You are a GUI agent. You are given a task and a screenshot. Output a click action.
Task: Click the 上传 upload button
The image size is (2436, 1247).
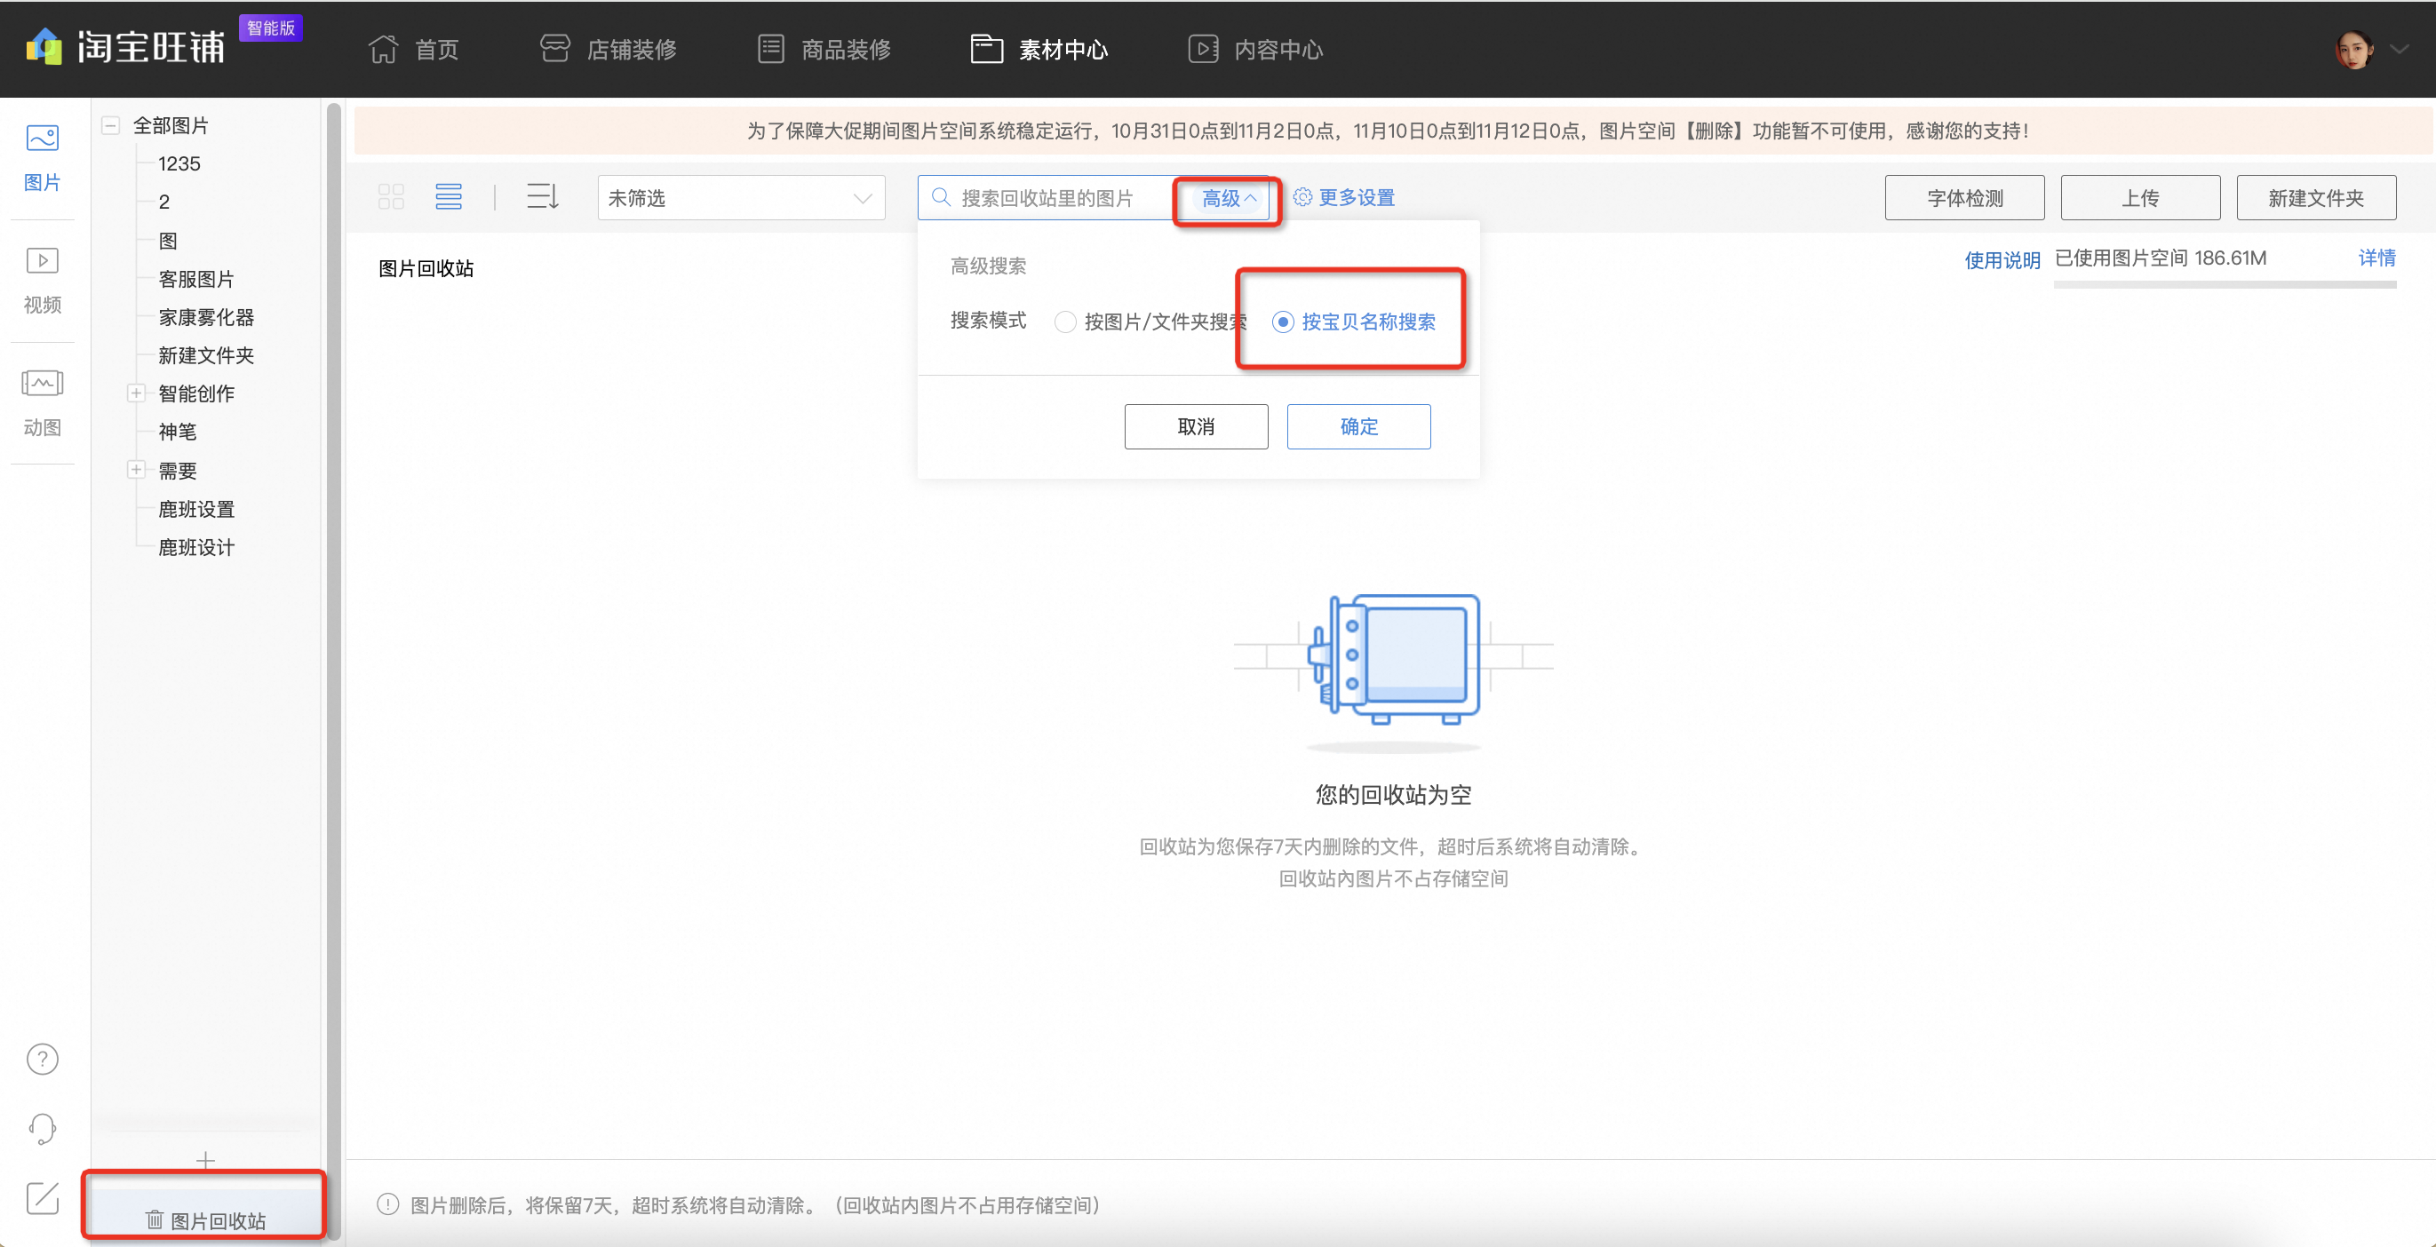[2140, 197]
